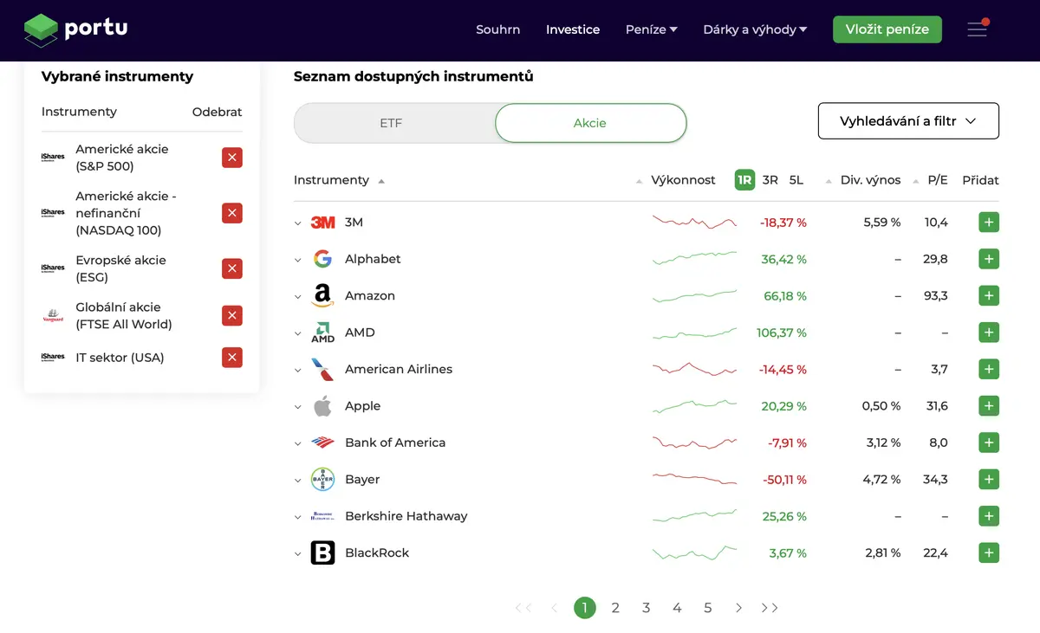This screenshot has height=633, width=1040.
Task: Click the Vložit peníze button
Action: [x=887, y=29]
